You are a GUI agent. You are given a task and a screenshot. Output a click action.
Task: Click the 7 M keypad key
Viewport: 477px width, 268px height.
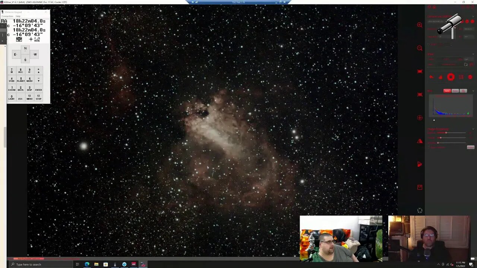(12, 70)
